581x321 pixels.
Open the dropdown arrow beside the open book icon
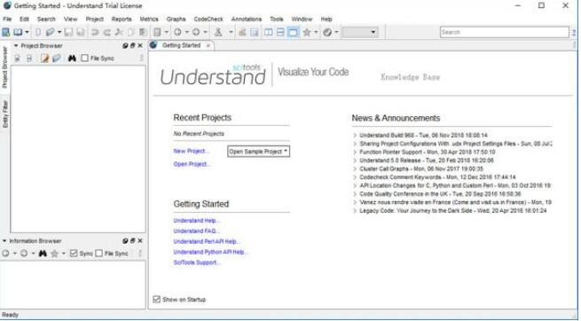[27, 32]
